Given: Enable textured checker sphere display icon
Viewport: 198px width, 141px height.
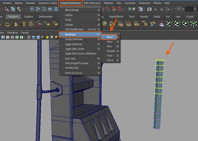Looking at the screenshot, I should click(x=43, y=37).
